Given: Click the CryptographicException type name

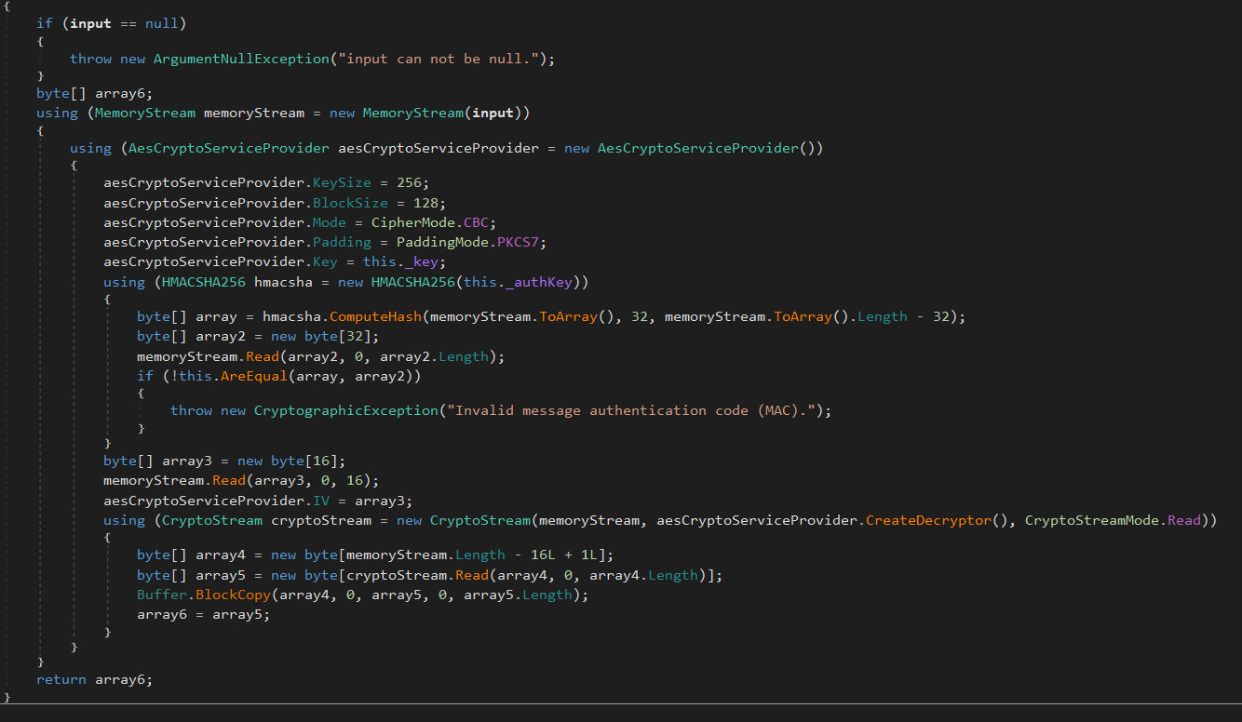Looking at the screenshot, I should [x=345, y=410].
